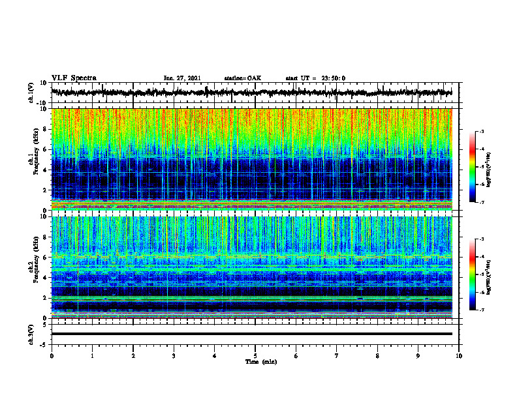Click the "ch.3(V)" axis label
This screenshot has height=399, width=517.
pos(31,335)
